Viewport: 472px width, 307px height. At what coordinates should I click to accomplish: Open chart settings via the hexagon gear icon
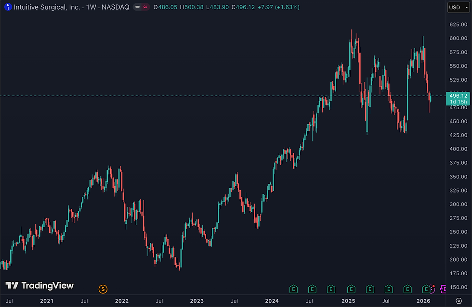point(459,301)
